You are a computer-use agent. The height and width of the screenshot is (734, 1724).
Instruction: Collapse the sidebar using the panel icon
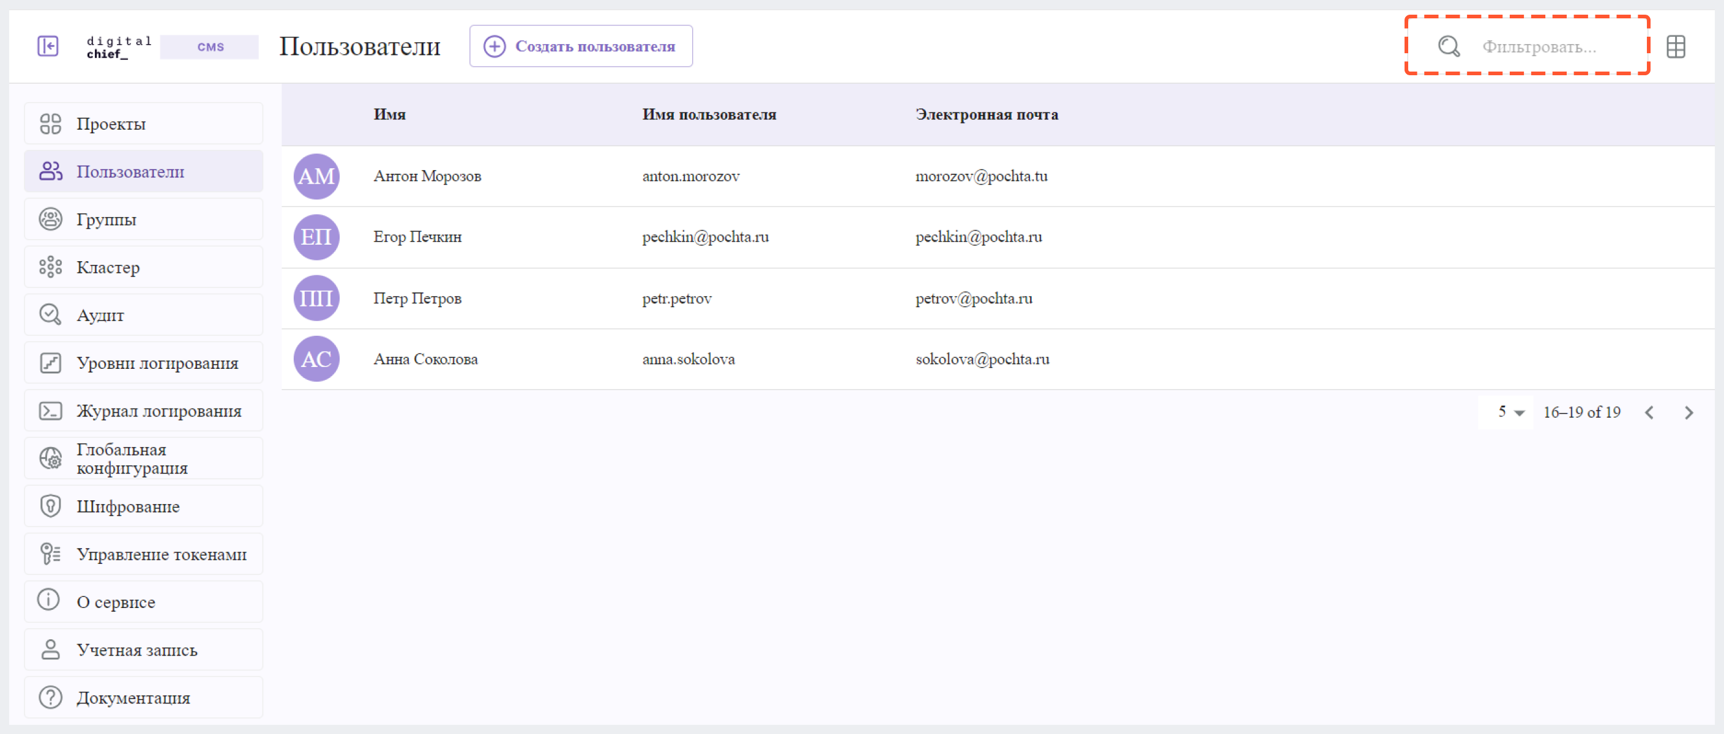point(48,46)
